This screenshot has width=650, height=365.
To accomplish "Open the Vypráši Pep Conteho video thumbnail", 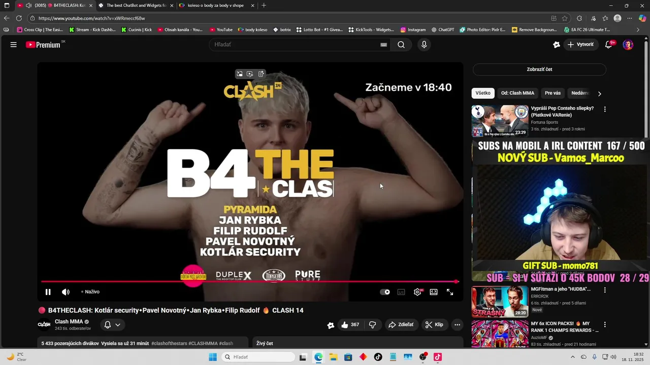I will click(x=500, y=121).
